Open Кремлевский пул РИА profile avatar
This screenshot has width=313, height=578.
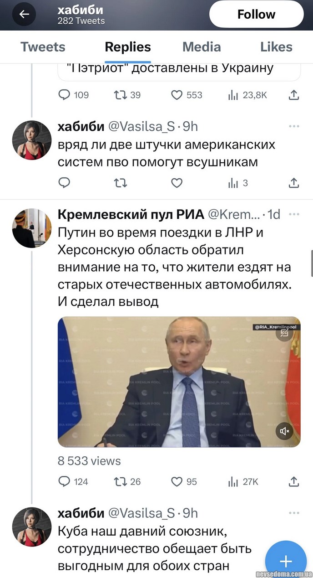coord(31,228)
